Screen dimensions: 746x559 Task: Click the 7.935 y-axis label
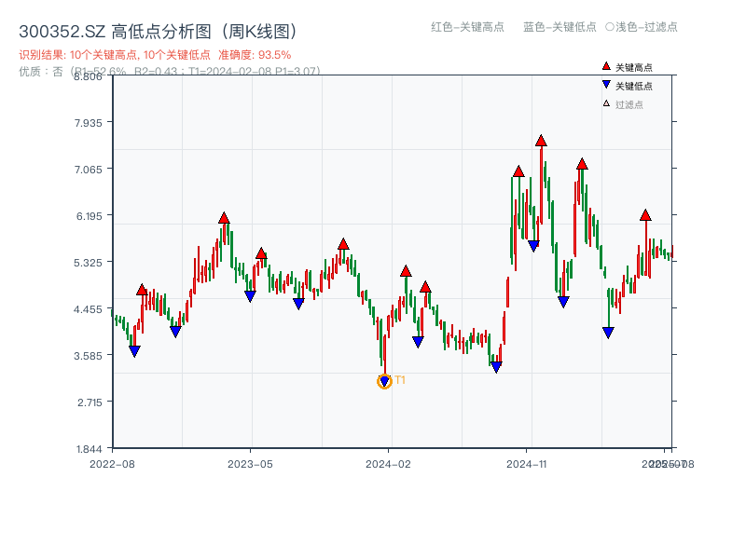[x=88, y=123]
